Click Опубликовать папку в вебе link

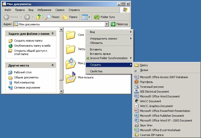click(x=32, y=46)
